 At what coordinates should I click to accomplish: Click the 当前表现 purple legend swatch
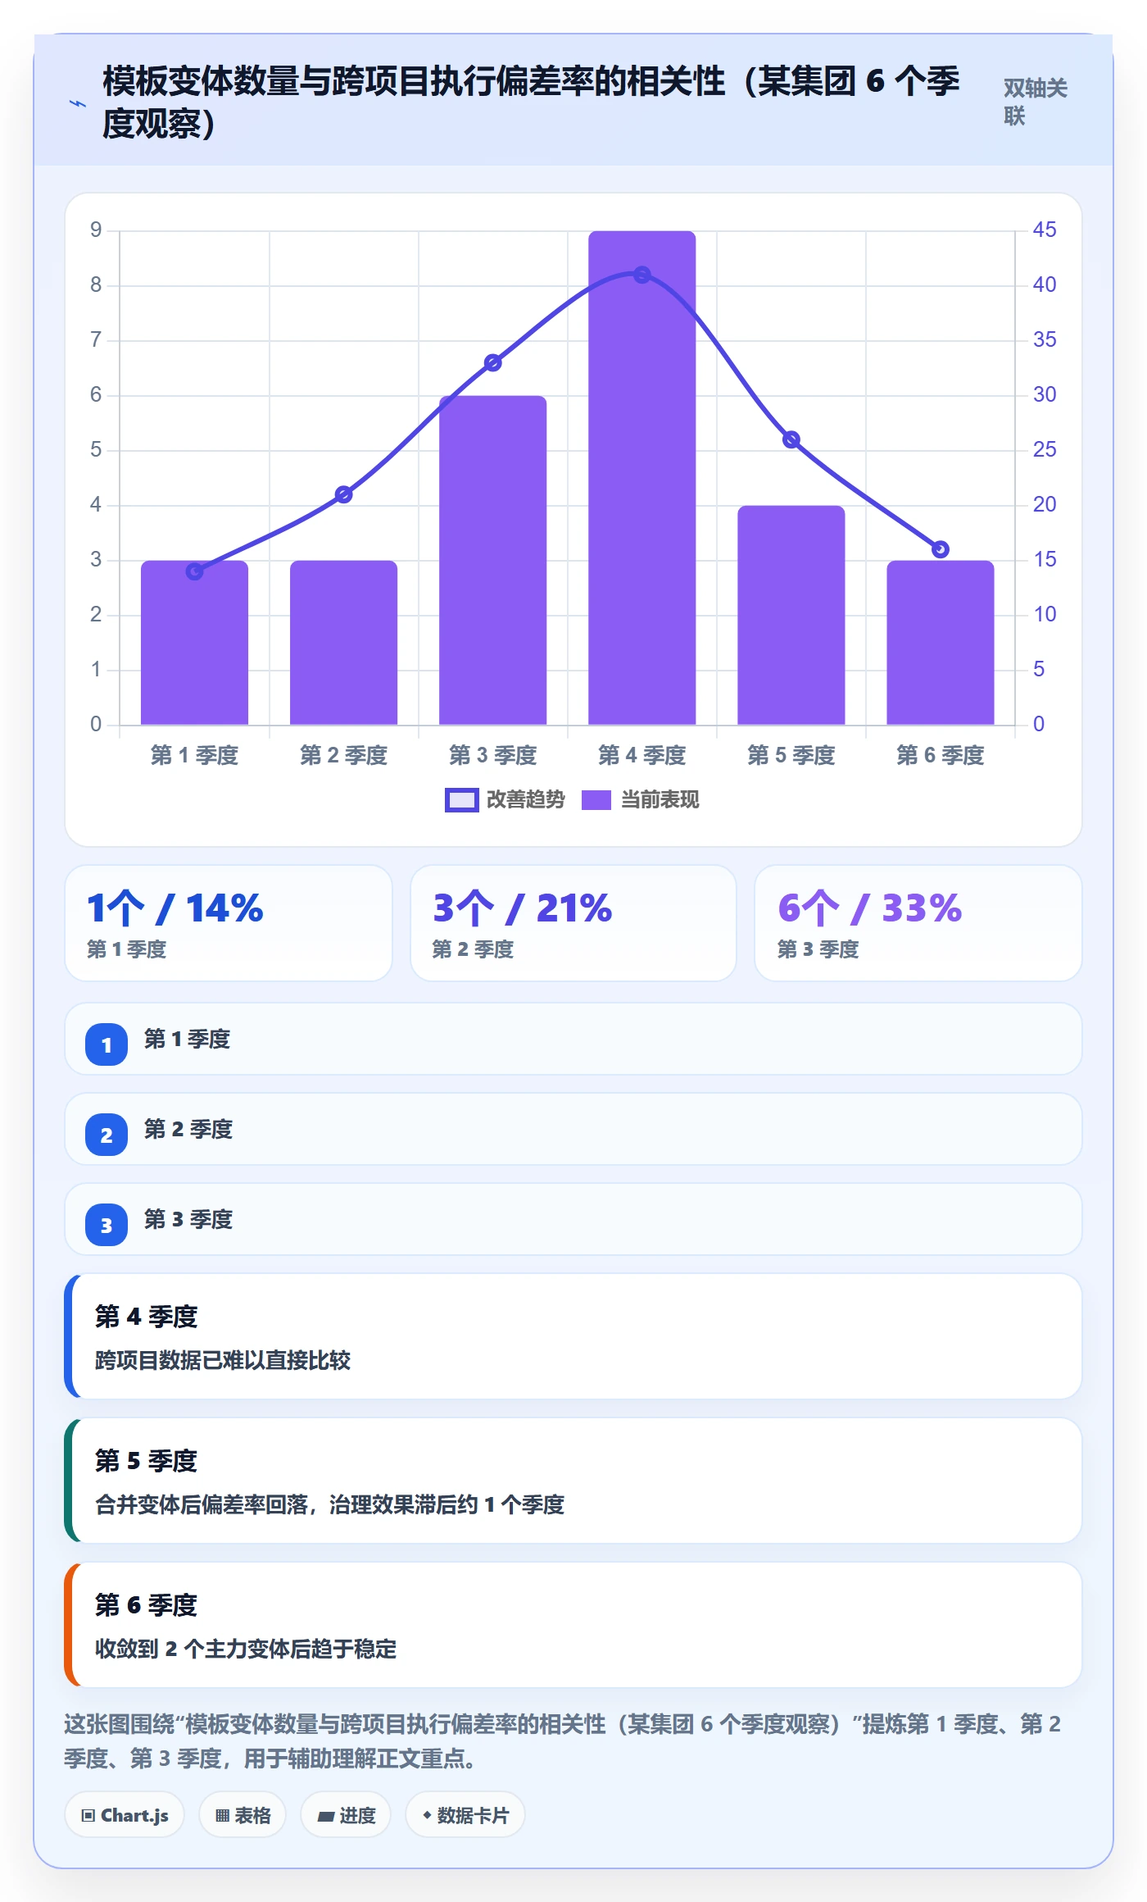point(596,800)
